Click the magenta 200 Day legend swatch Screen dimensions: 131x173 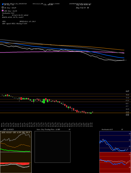[x=3, y=10]
